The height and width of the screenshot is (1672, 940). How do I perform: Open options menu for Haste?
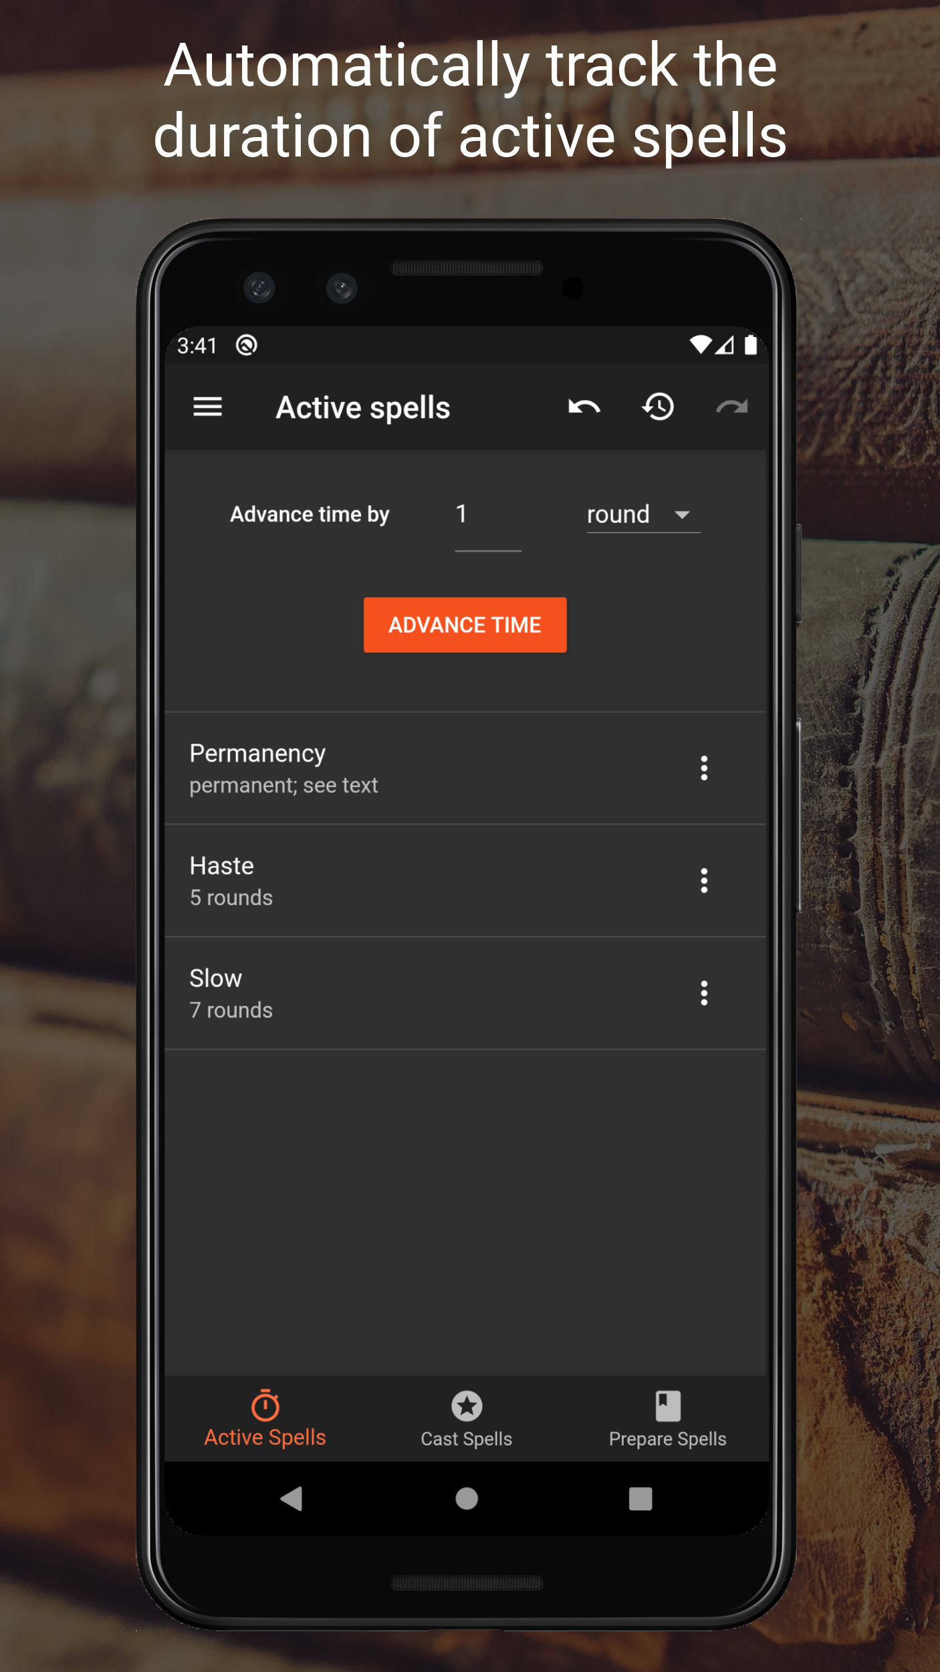click(704, 881)
